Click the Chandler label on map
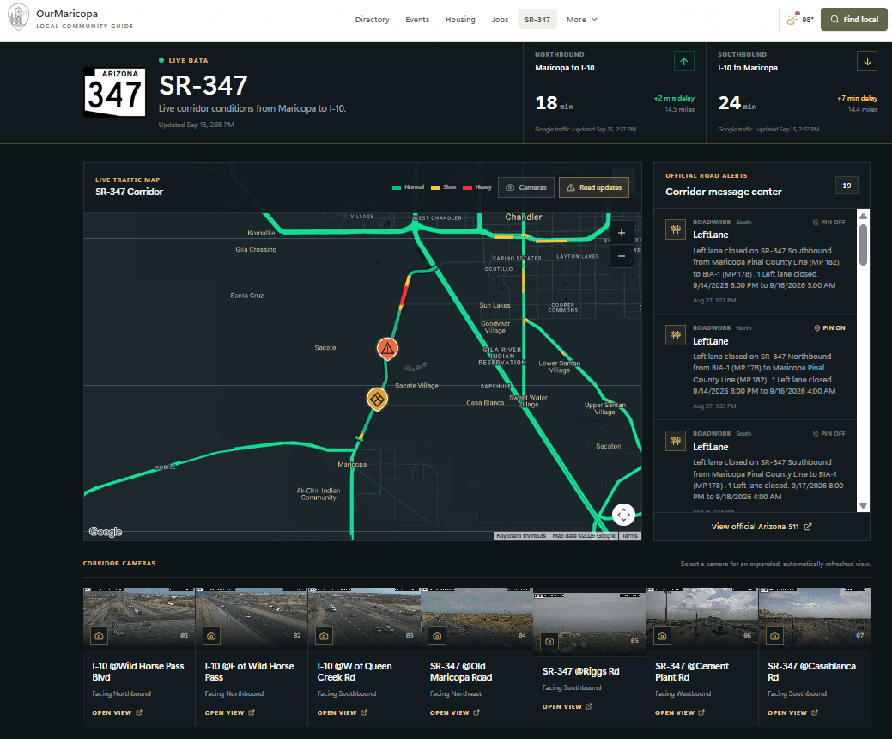Screen dimensions: 892x739 tap(524, 217)
